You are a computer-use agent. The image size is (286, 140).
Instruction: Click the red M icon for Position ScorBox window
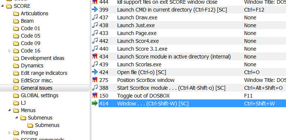[x=95, y=80]
